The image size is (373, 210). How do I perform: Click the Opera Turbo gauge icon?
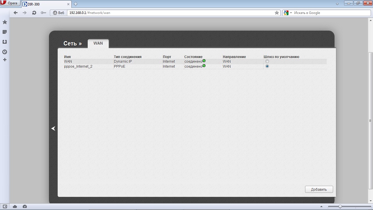point(25,206)
